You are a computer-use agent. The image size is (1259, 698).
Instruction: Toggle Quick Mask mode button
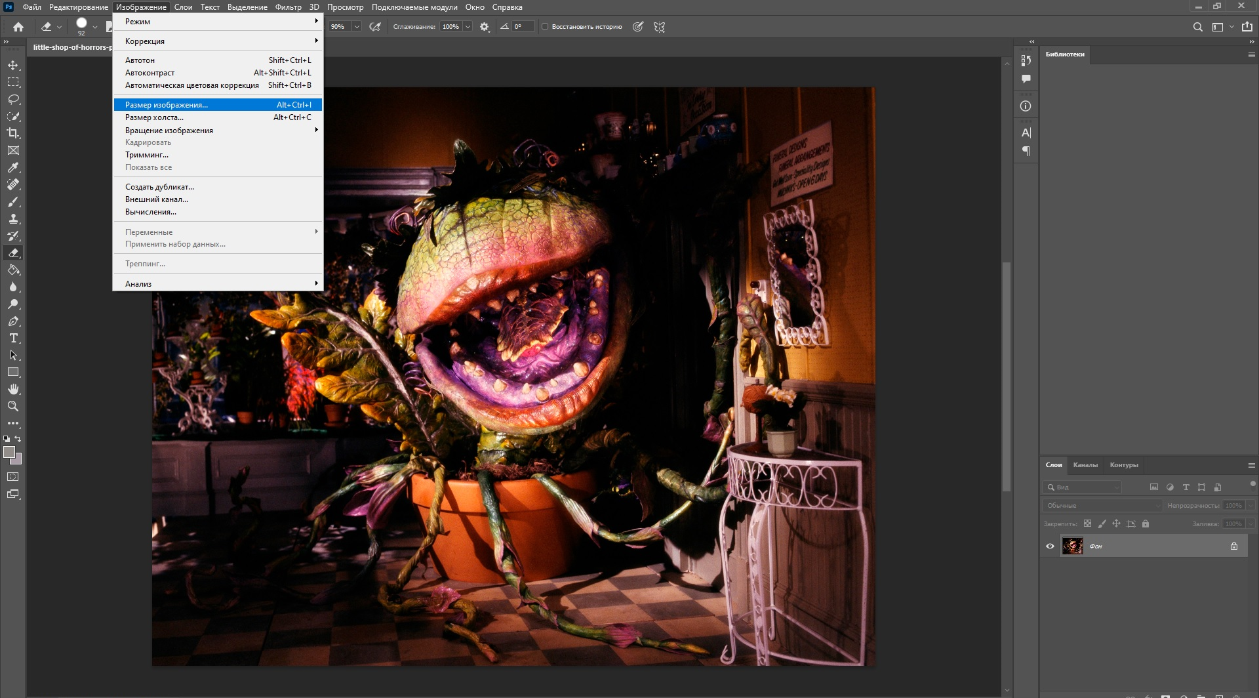[13, 477]
